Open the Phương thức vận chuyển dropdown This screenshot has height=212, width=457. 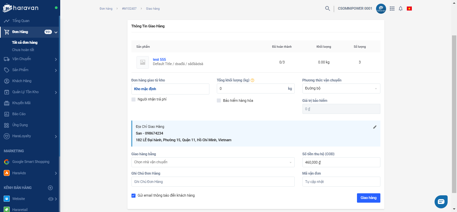(341, 88)
